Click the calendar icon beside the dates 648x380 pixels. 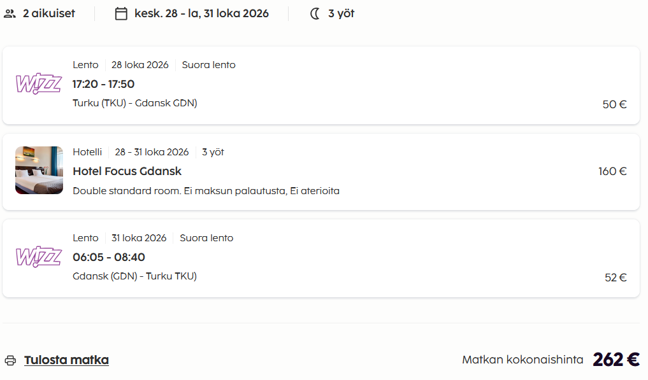(x=121, y=13)
